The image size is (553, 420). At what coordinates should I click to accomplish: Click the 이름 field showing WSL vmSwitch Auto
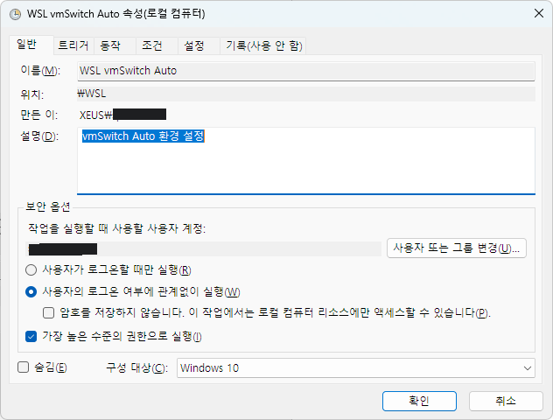pos(304,71)
